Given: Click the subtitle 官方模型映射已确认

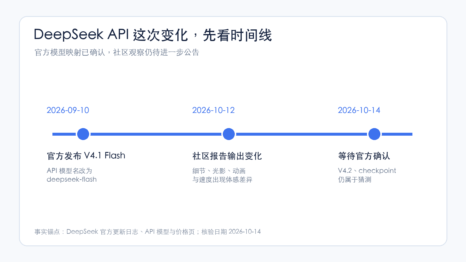Looking at the screenshot, I should [x=70, y=52].
